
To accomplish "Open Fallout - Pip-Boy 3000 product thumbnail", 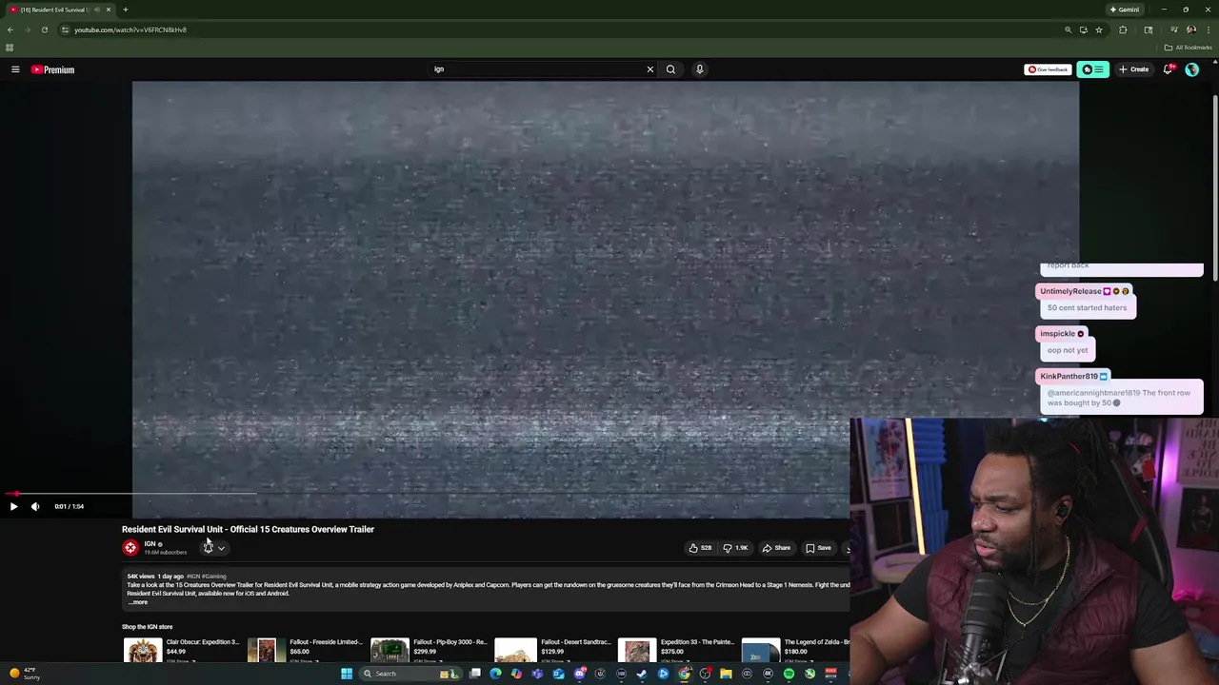I will [390, 650].
